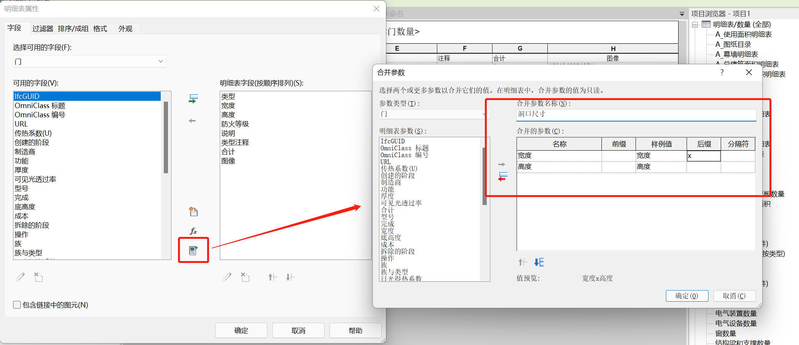Click 取消(C) in 合并参数 dialog
Screen dimensions: 799x345
point(735,296)
